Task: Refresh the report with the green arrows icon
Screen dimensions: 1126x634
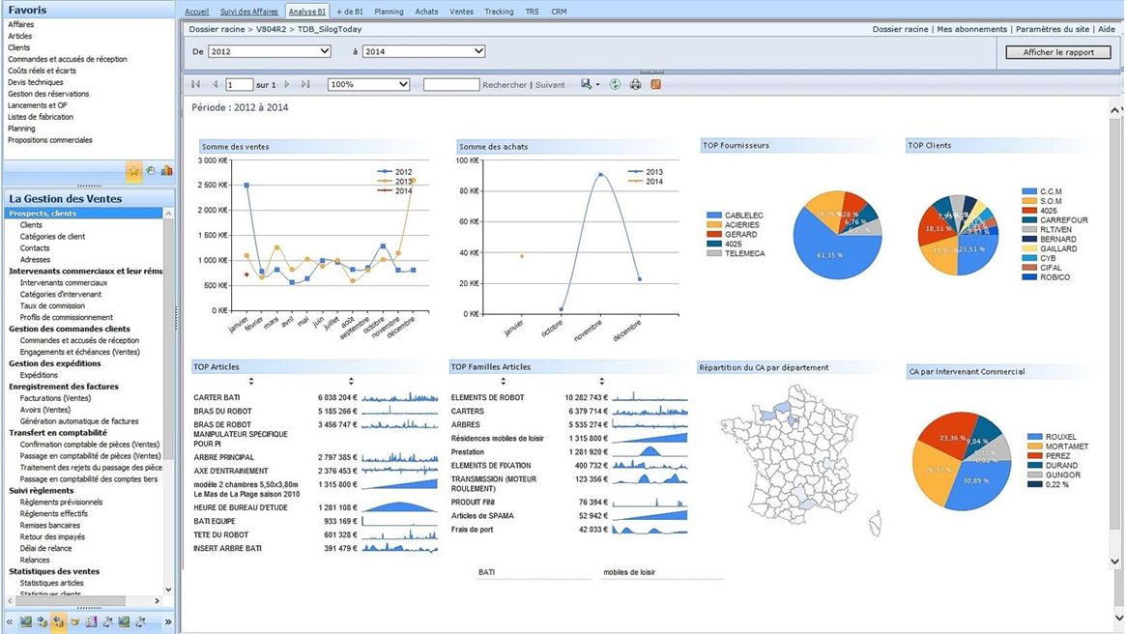Action: pyautogui.click(x=616, y=85)
